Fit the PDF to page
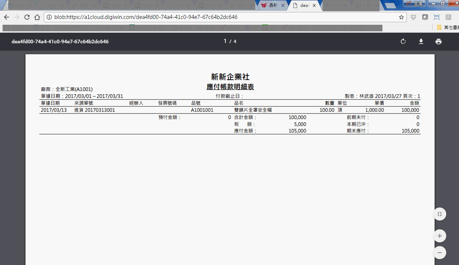Screen dimensions: 459x265 click(x=440, y=214)
